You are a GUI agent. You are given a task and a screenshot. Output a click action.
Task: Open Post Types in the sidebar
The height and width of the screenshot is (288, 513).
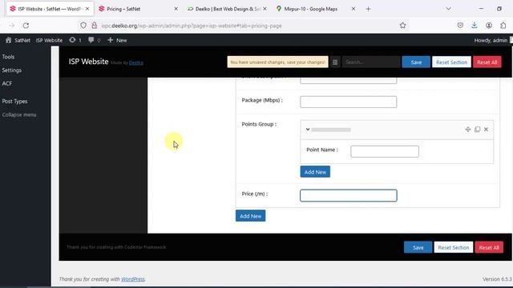pos(14,102)
